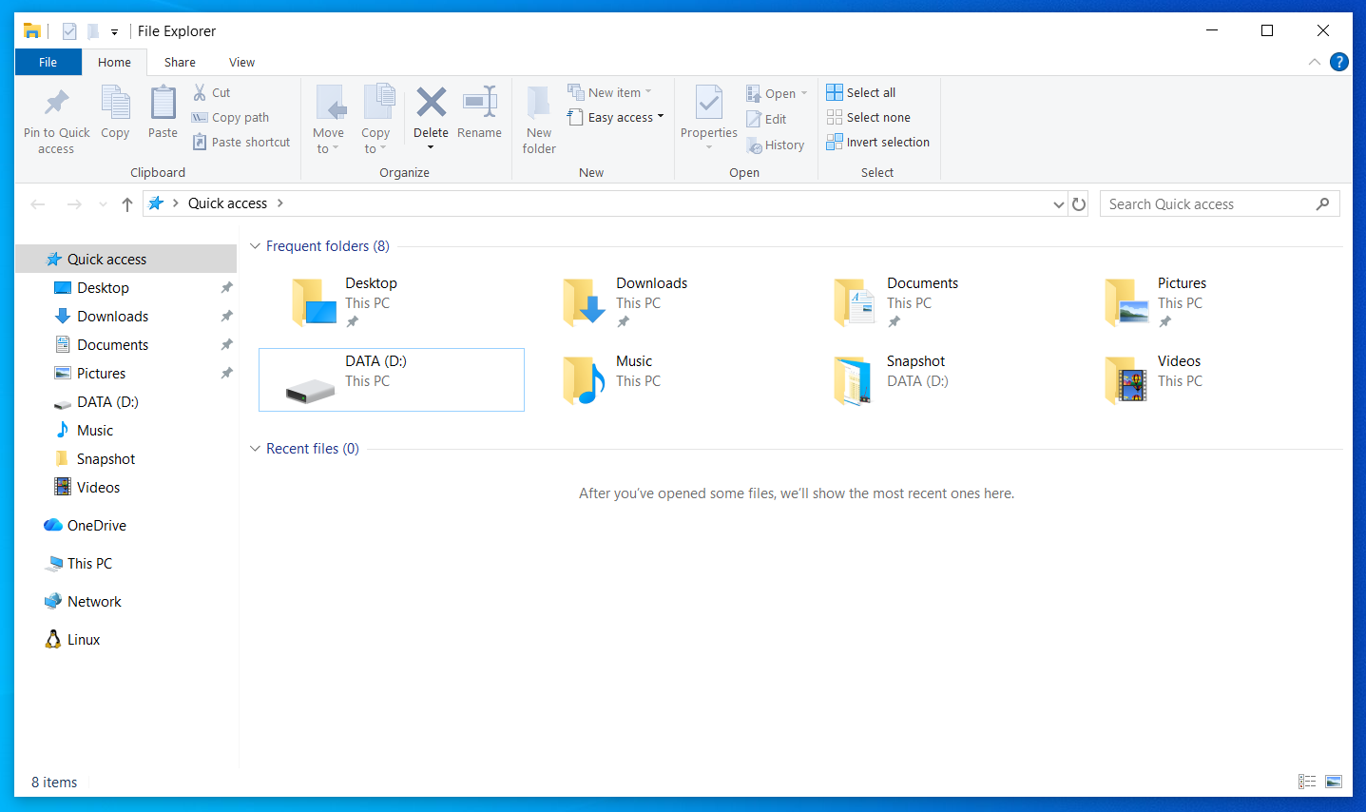Switch to the Share ribbon tab
1366x812 pixels.
[180, 62]
